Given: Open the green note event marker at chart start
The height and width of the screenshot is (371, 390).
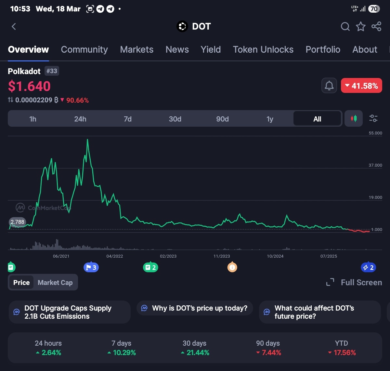Looking at the screenshot, I should [11, 267].
